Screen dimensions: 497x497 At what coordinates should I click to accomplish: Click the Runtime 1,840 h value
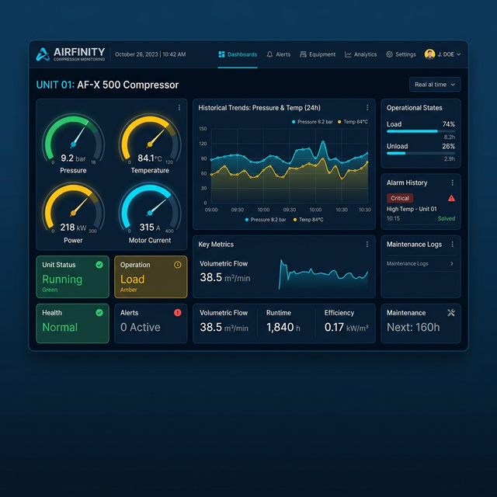pyautogui.click(x=283, y=328)
